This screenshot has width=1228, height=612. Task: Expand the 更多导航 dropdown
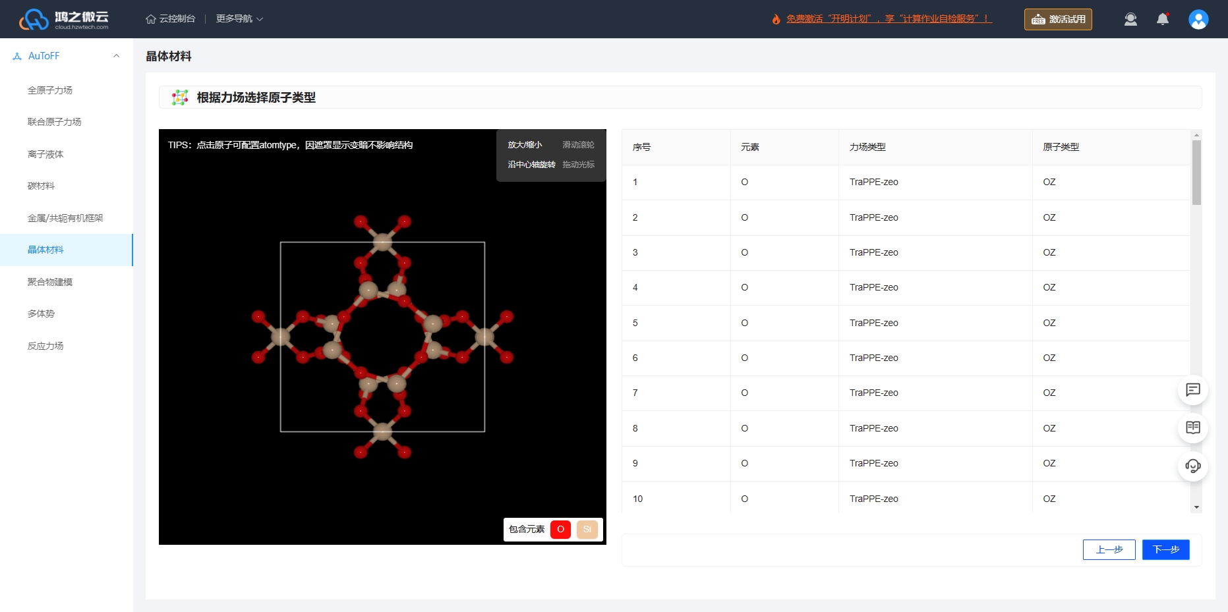click(x=239, y=19)
